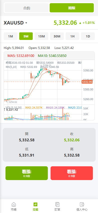Click the 5254.82 low marker on chart

13,102
